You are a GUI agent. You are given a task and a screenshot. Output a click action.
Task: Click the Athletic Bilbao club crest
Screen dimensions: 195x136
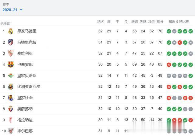(11, 131)
